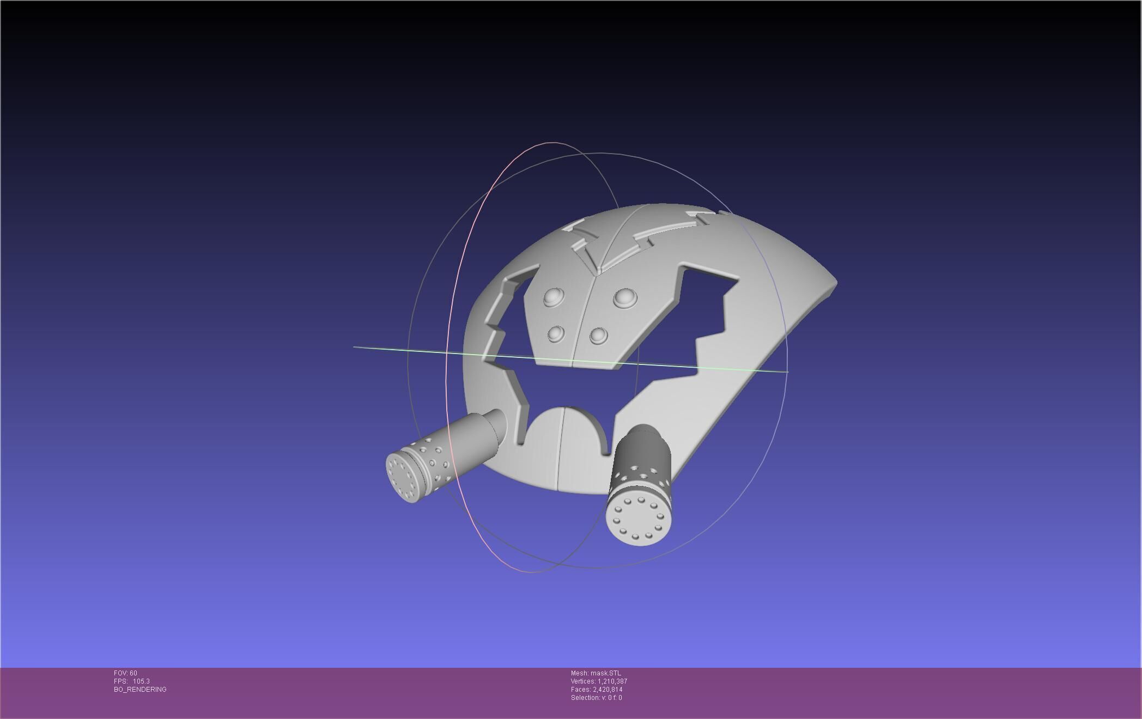Click the FPS: 105.3 readout
Viewport: 1142px width, 719px height.
[x=132, y=681]
